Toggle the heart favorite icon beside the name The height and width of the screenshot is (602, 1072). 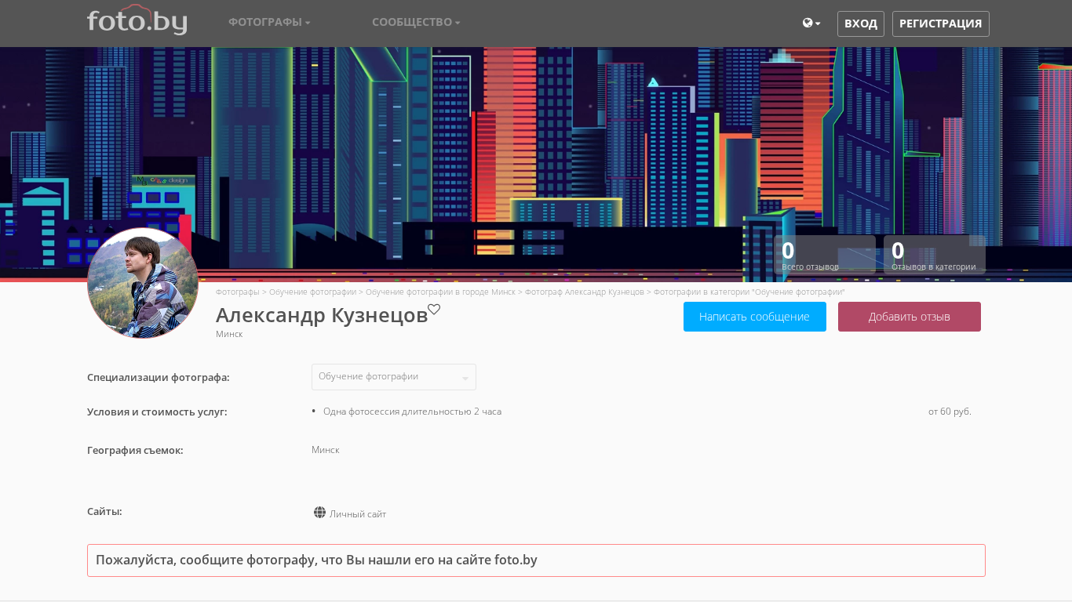pos(434,310)
